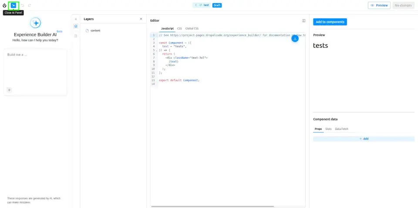Click the Drupal drop logo icon
This screenshot has width=418, height=208.
pos(4,5)
